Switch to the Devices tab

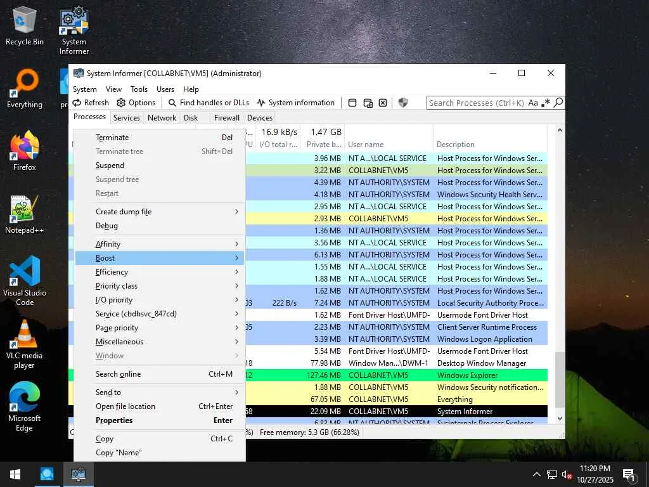pos(259,118)
